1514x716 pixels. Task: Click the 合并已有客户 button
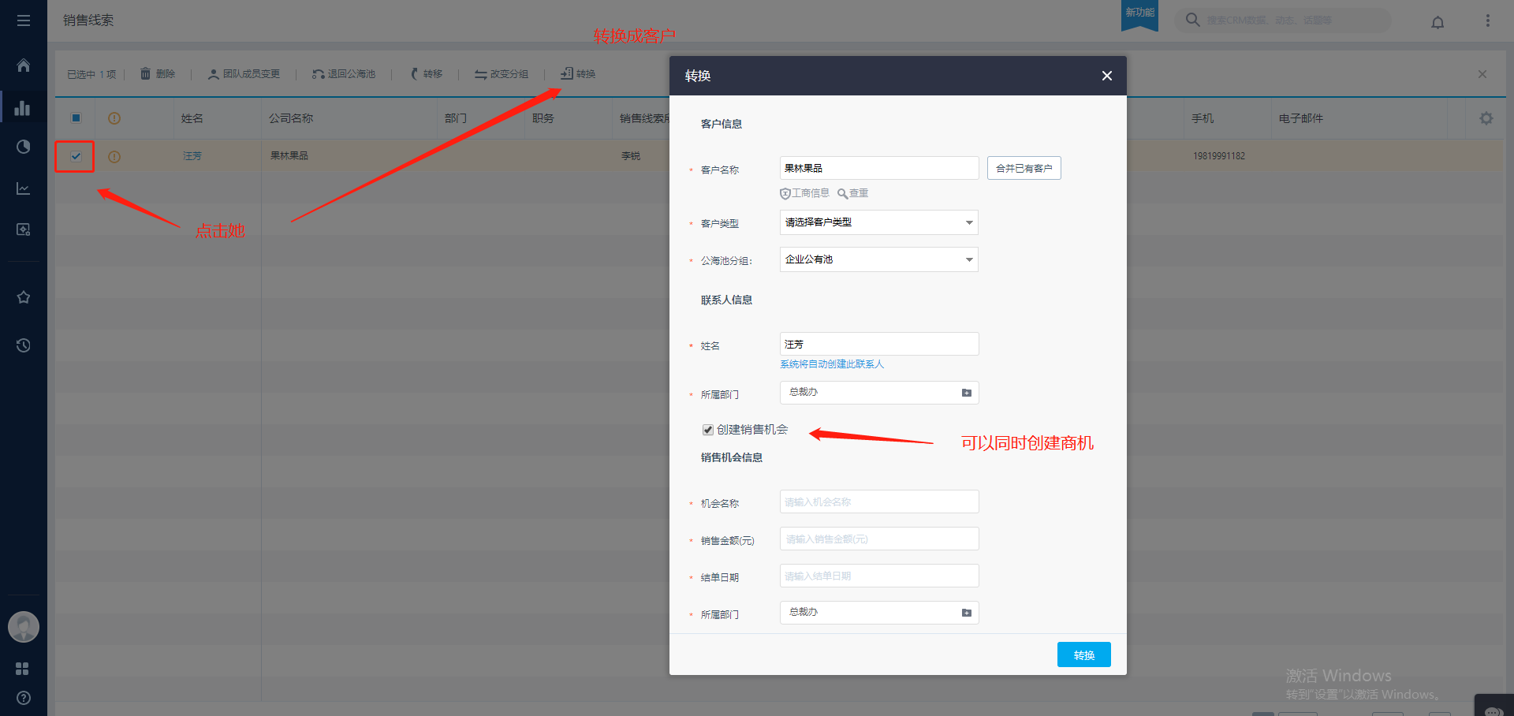pos(1024,168)
